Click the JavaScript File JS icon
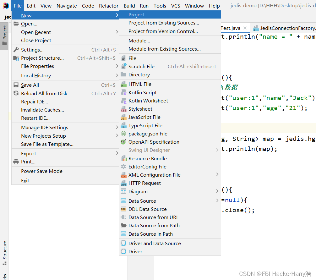316x280 pixels. [123, 117]
